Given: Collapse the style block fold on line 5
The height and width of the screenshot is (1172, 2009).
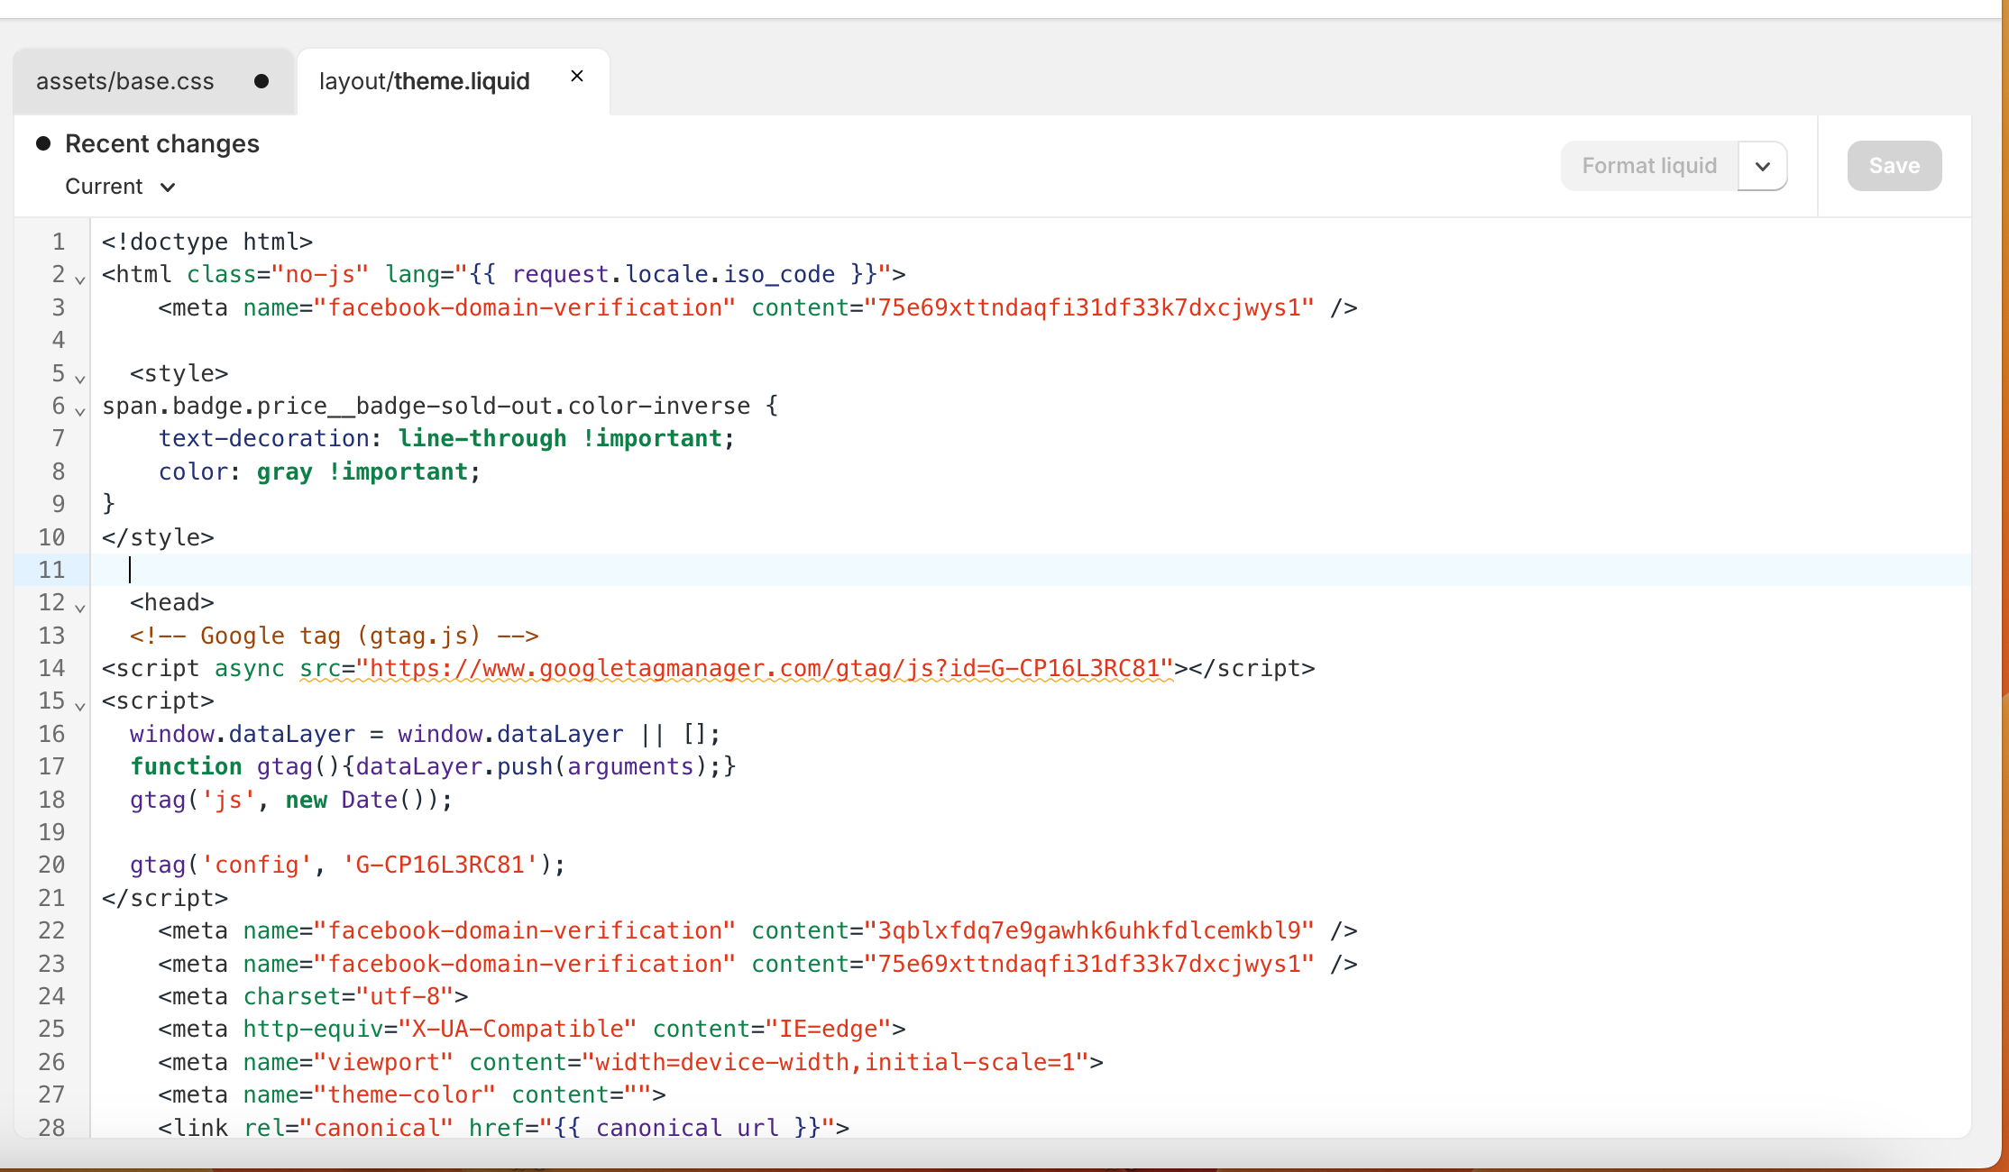Looking at the screenshot, I should [x=80, y=379].
